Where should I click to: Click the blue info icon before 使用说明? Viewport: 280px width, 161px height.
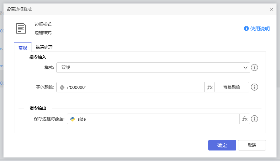(x=246, y=29)
